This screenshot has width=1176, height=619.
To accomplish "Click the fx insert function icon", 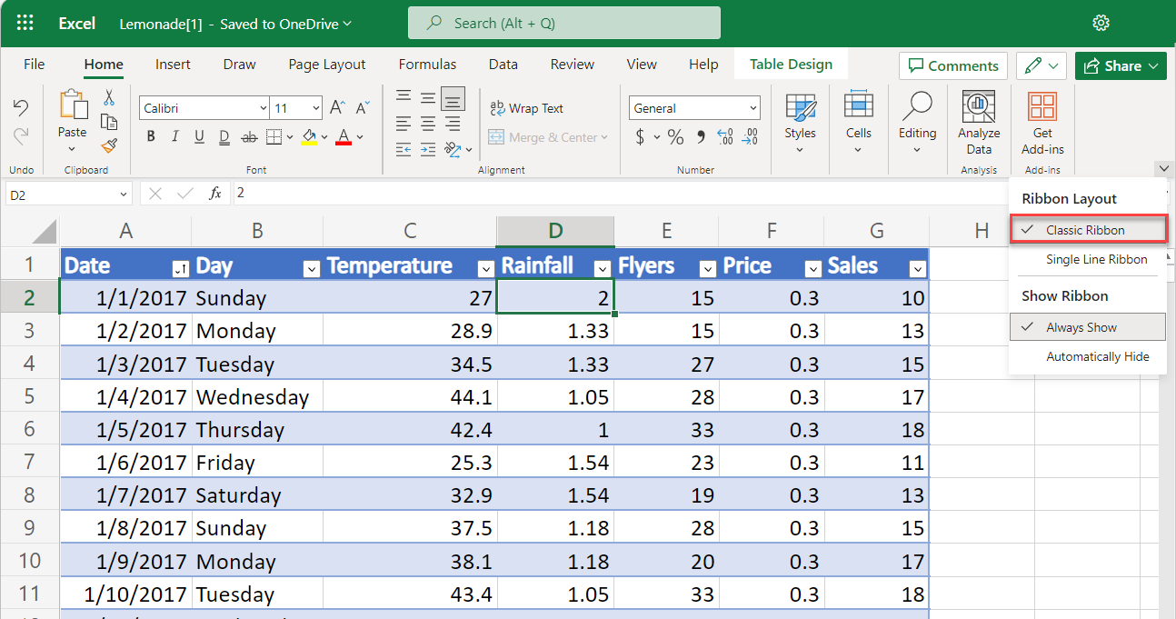I will tap(215, 194).
